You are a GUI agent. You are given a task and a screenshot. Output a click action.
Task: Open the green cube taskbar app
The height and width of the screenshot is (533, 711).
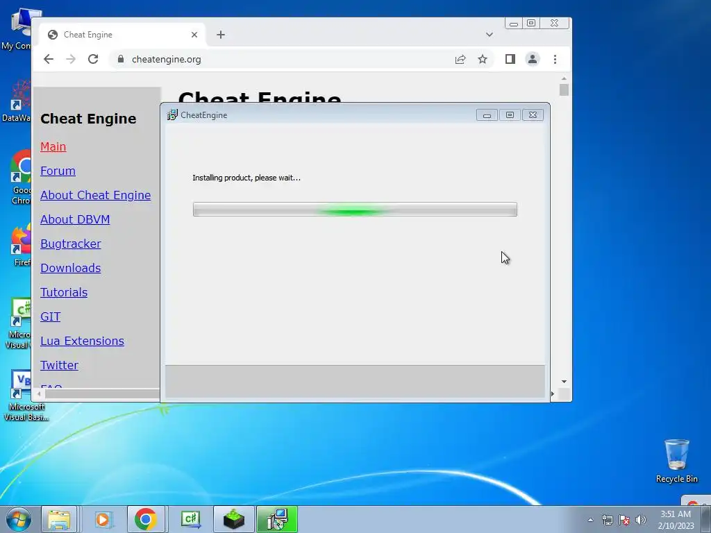pos(234,519)
